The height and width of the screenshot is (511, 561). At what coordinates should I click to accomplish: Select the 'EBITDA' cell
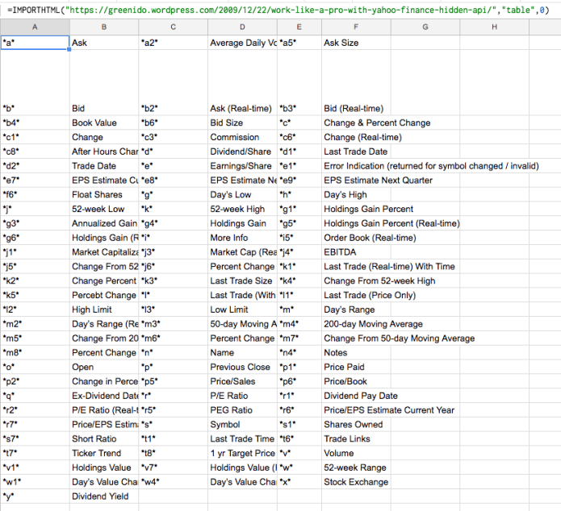pyautogui.click(x=356, y=252)
